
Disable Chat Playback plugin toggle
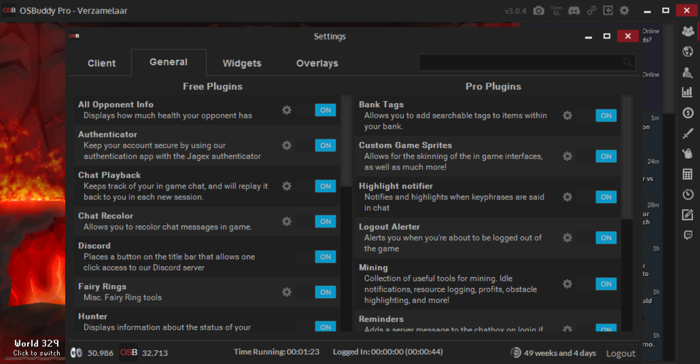(x=316, y=186)
